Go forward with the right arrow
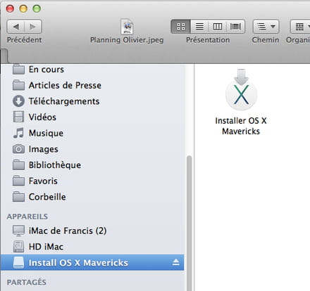The height and width of the screenshot is (291, 310). [x=33, y=27]
